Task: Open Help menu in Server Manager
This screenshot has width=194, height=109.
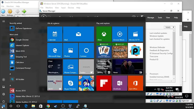Action: (176, 18)
